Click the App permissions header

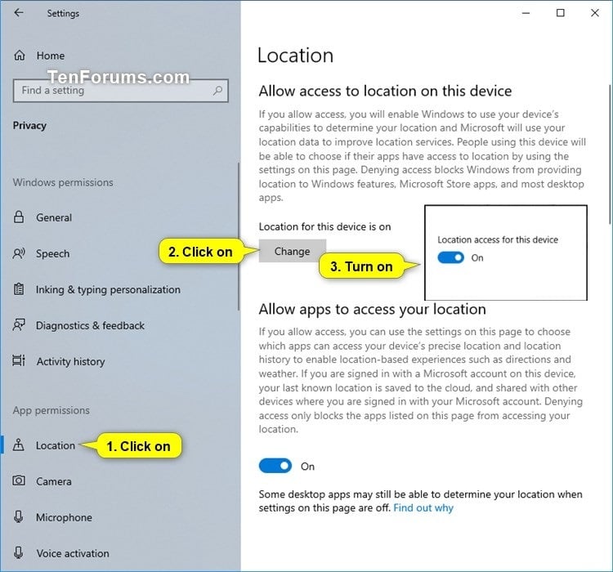(51, 410)
